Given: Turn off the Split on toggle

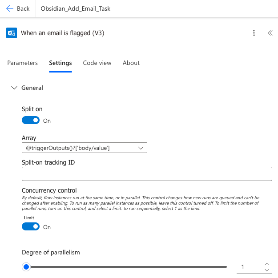Looking at the screenshot, I should (31, 120).
